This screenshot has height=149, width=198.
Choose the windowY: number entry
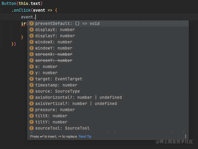click(108, 48)
